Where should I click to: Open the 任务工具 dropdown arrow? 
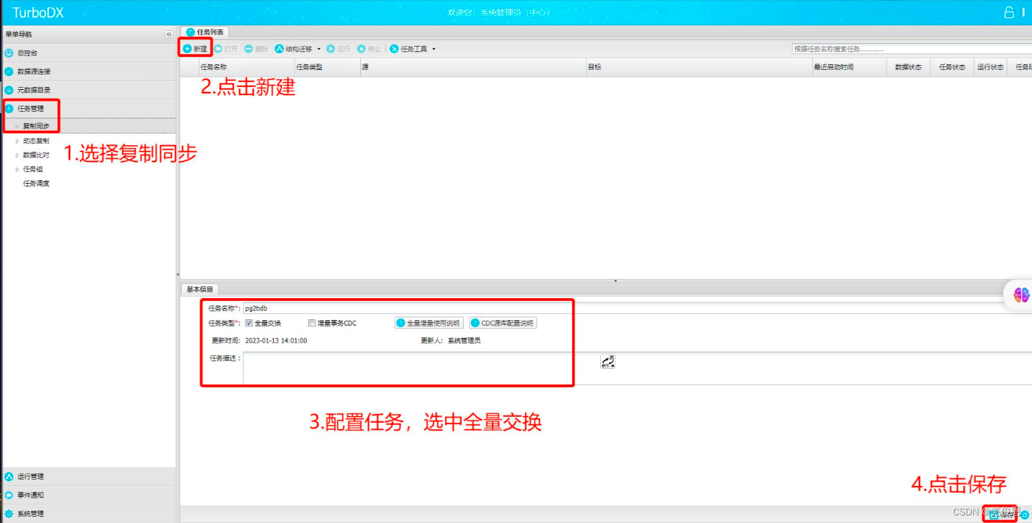coord(434,49)
